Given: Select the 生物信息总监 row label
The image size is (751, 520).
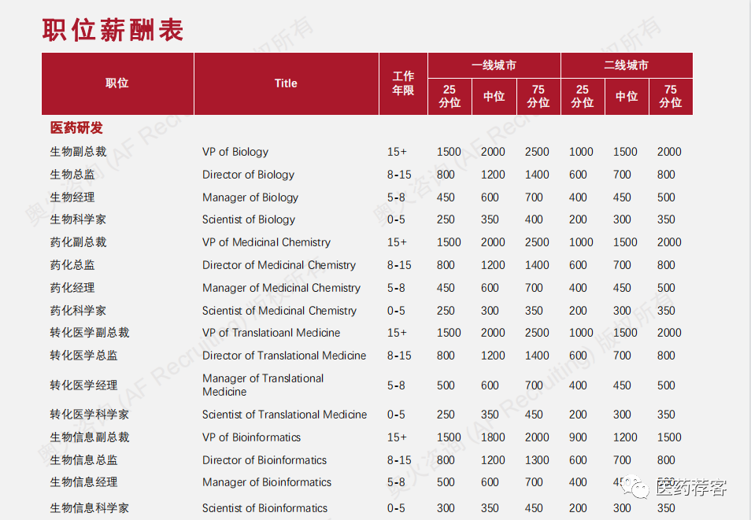Looking at the screenshot, I should click(x=83, y=460).
